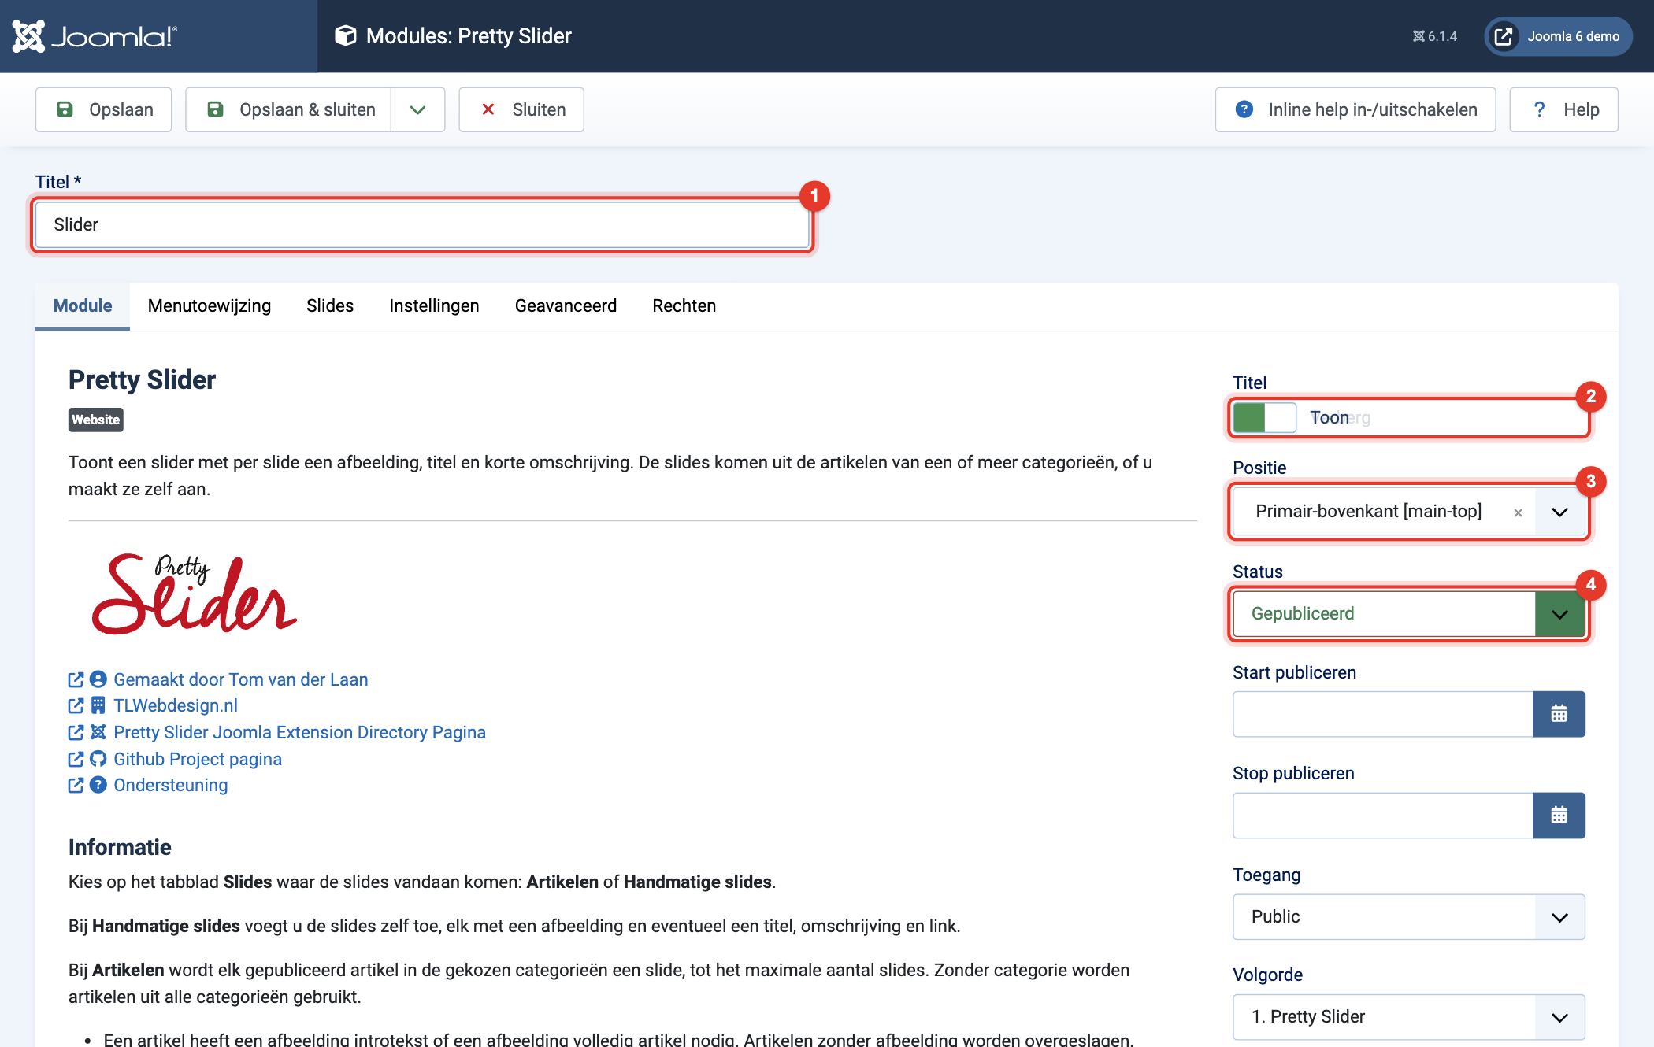Screen dimensions: 1654x1047
Task: Toggle the Titel Toon switch
Action: [x=1264, y=417]
